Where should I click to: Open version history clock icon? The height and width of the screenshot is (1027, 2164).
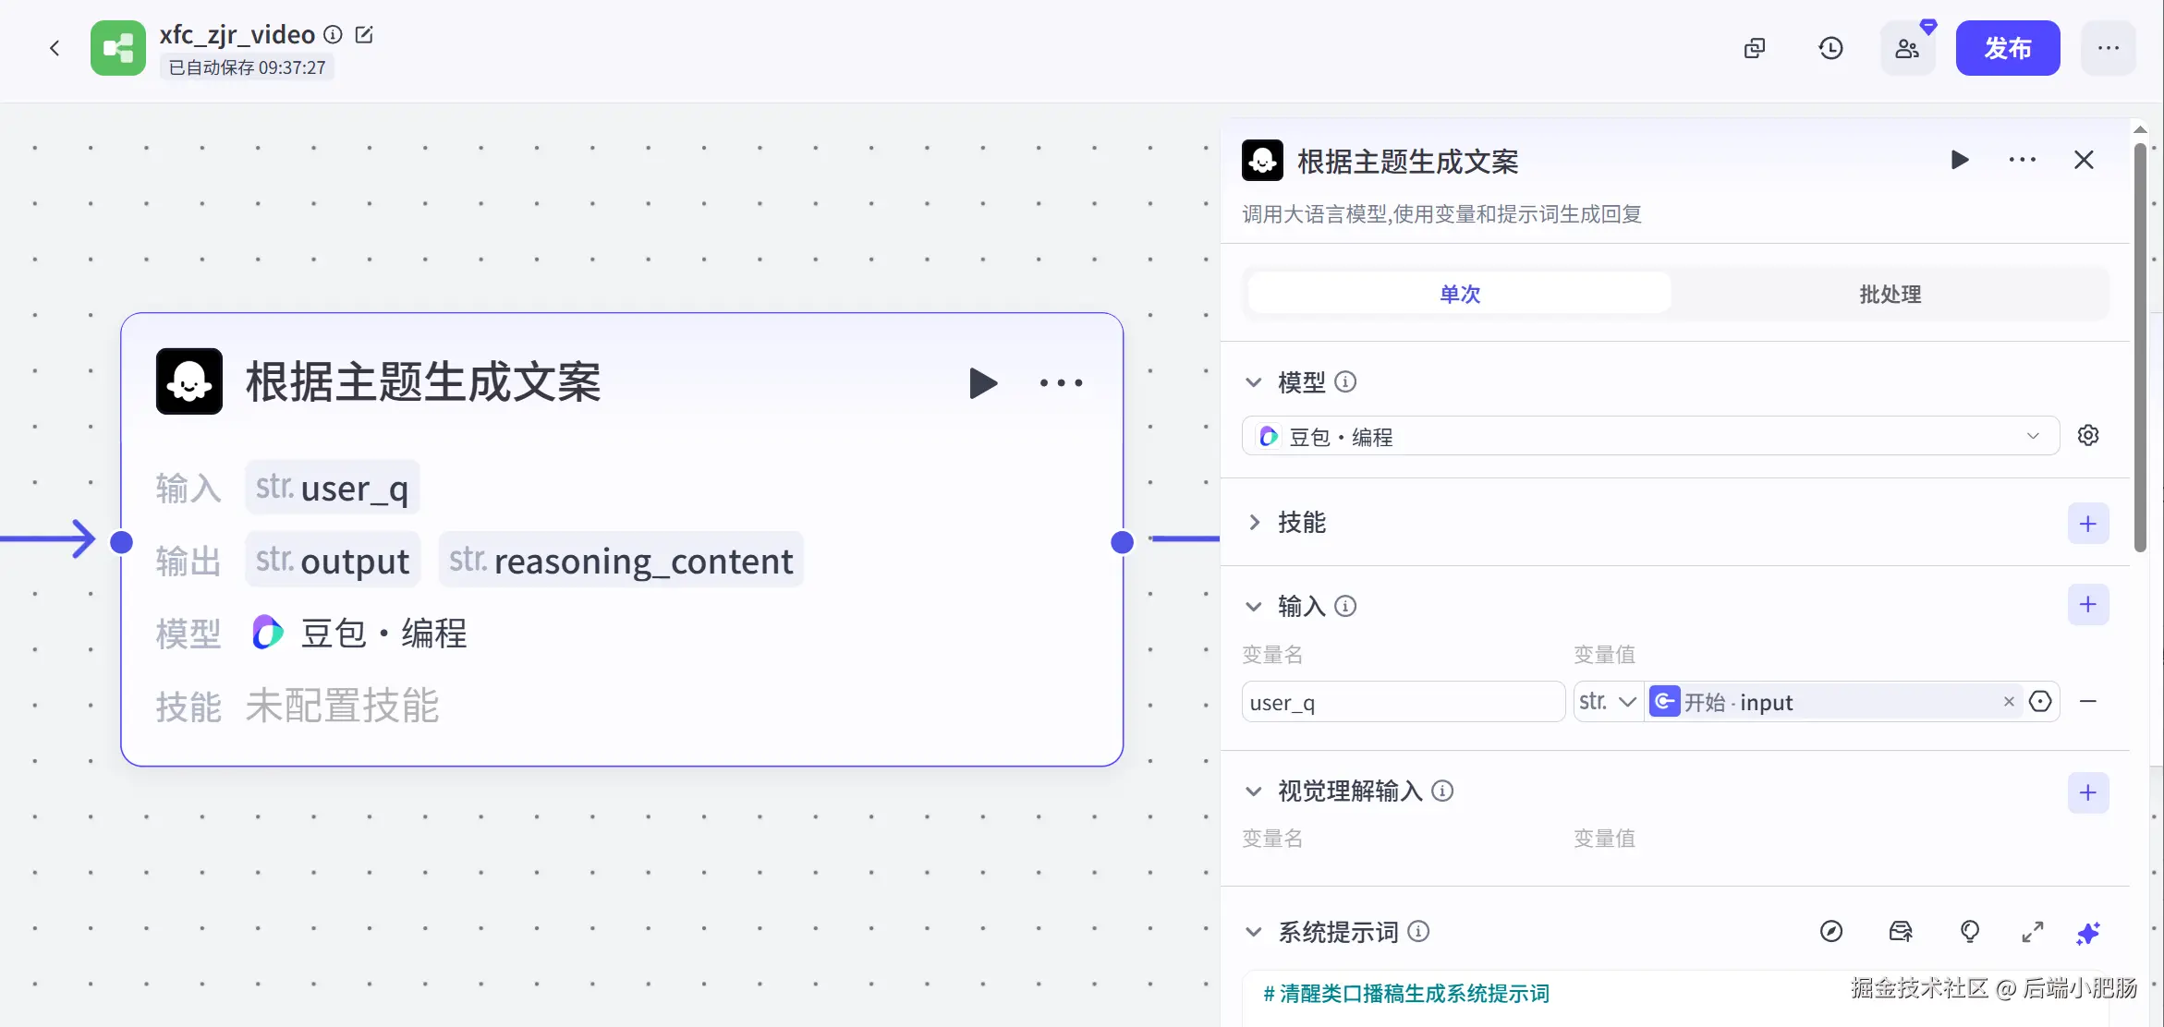coord(1830,49)
